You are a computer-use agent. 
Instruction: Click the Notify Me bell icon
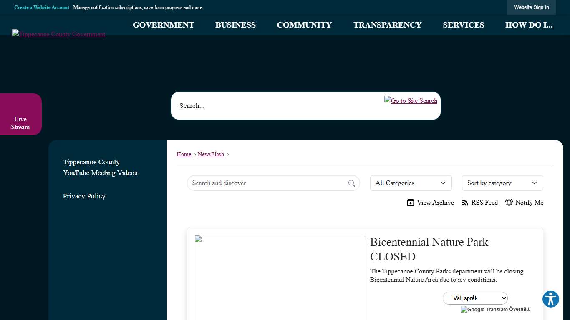[509, 202]
